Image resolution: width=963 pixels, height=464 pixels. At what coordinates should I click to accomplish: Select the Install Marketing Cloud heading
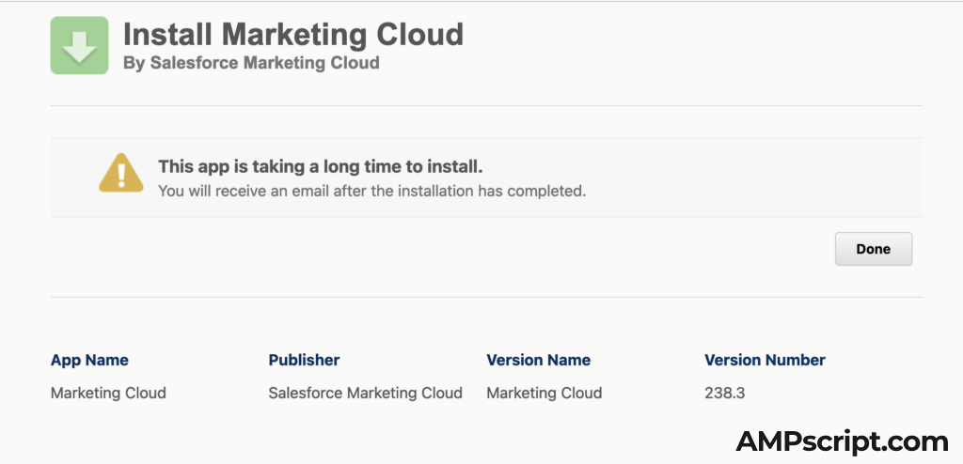coord(293,35)
